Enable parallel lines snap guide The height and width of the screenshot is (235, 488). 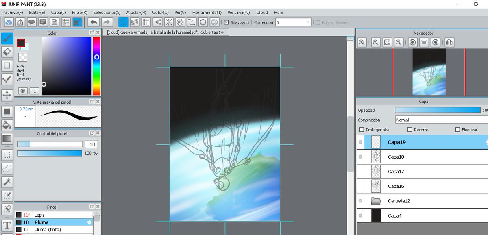(x=135, y=22)
